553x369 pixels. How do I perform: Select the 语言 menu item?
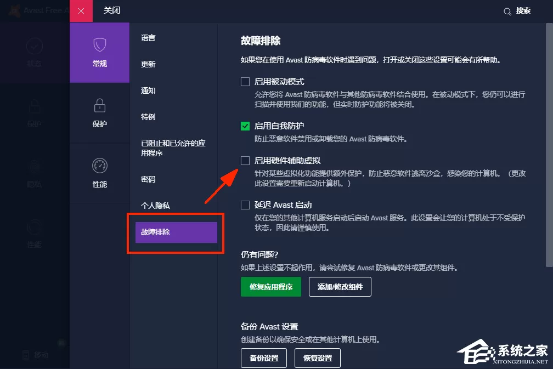pyautogui.click(x=148, y=38)
